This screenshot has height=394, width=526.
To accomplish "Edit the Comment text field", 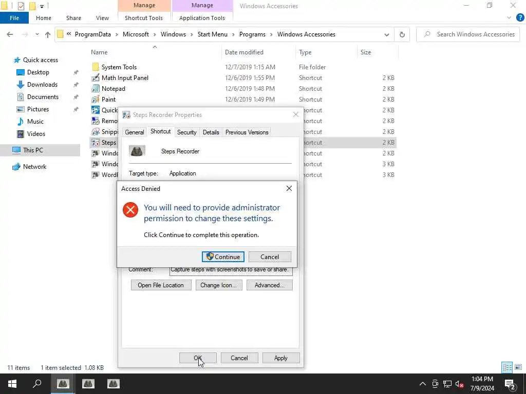I will pyautogui.click(x=231, y=270).
